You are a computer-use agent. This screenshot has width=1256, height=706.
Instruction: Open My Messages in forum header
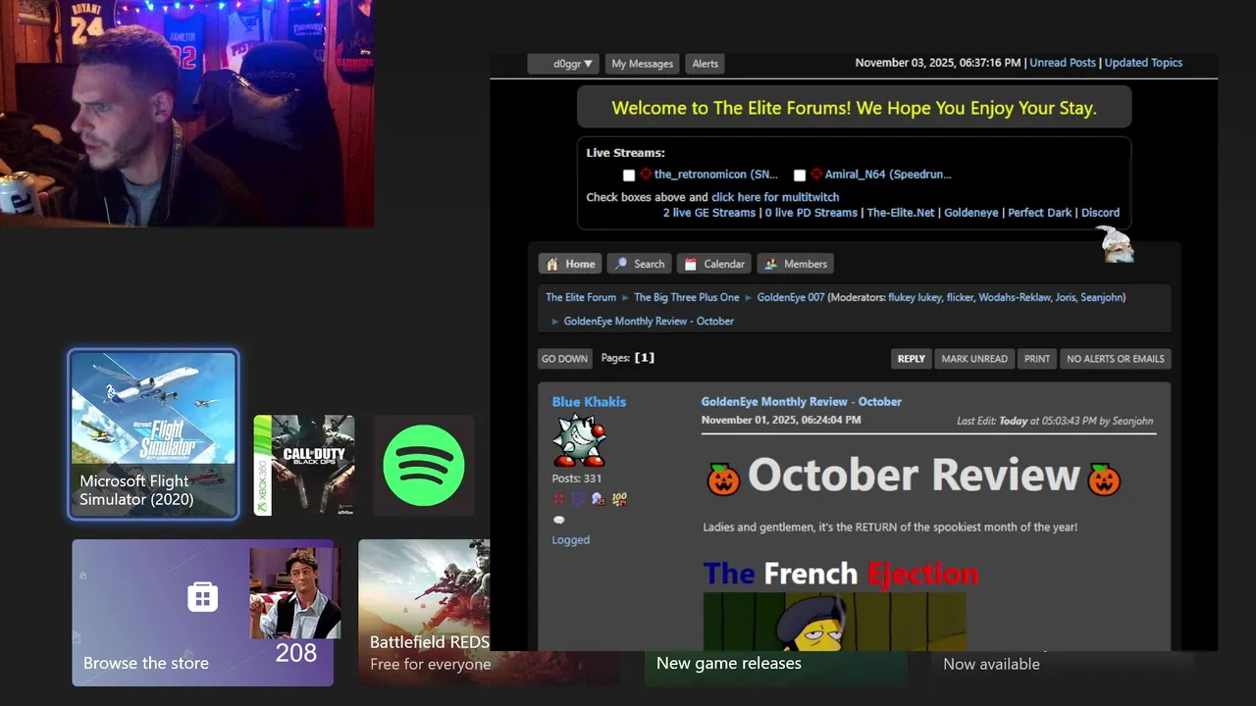point(642,64)
